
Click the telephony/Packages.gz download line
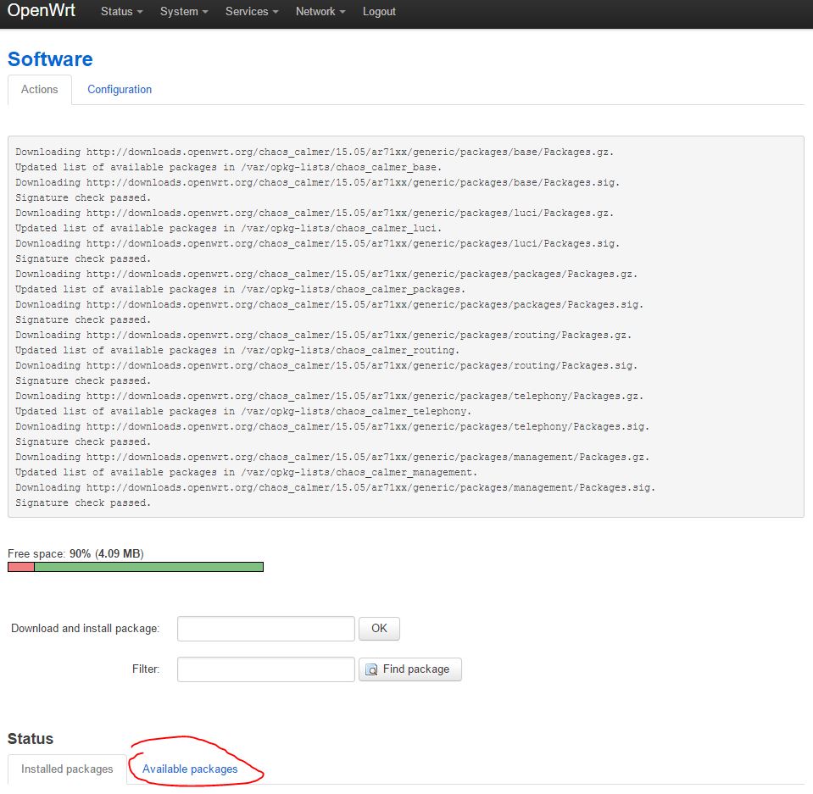[329, 396]
